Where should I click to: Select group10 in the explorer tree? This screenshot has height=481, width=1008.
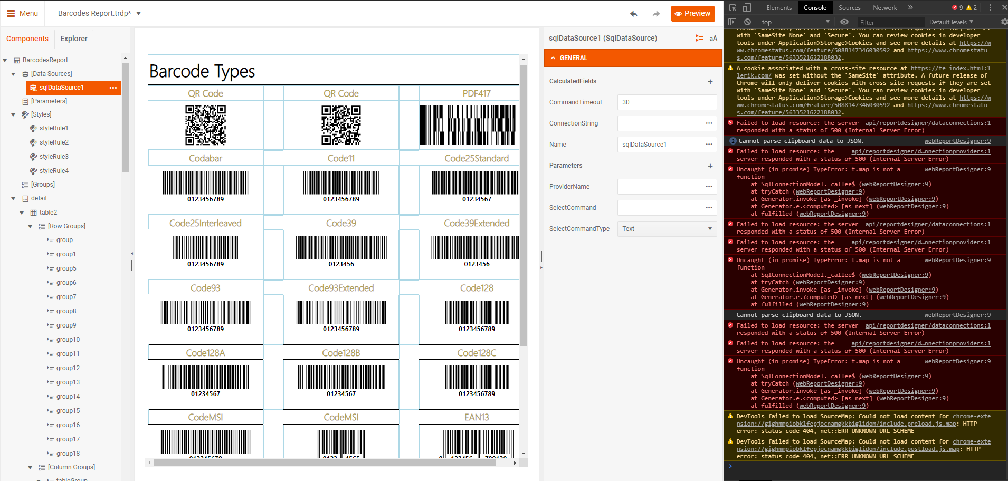point(68,340)
